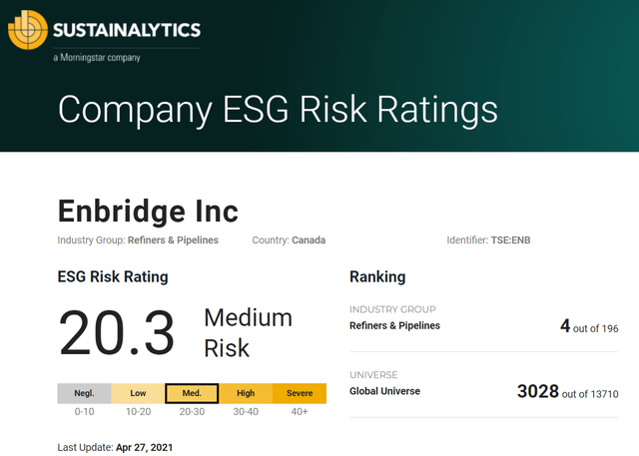Click 'a Morningstar company' tagline
639x456 pixels.
pyautogui.click(x=97, y=58)
